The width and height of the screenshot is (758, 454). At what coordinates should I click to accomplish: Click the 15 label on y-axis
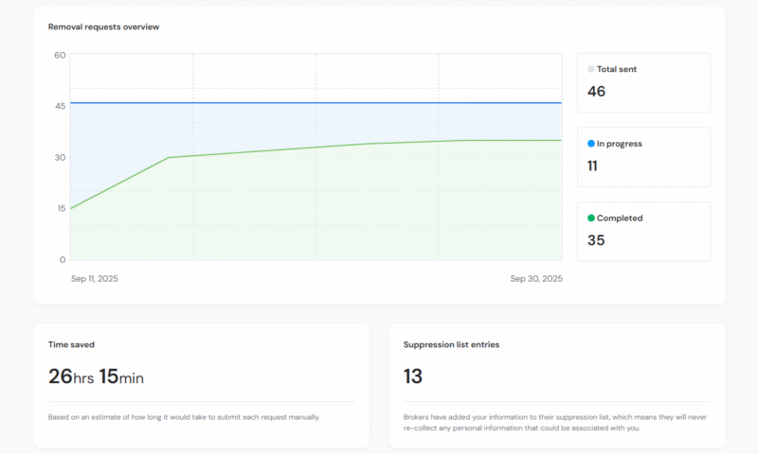60,208
